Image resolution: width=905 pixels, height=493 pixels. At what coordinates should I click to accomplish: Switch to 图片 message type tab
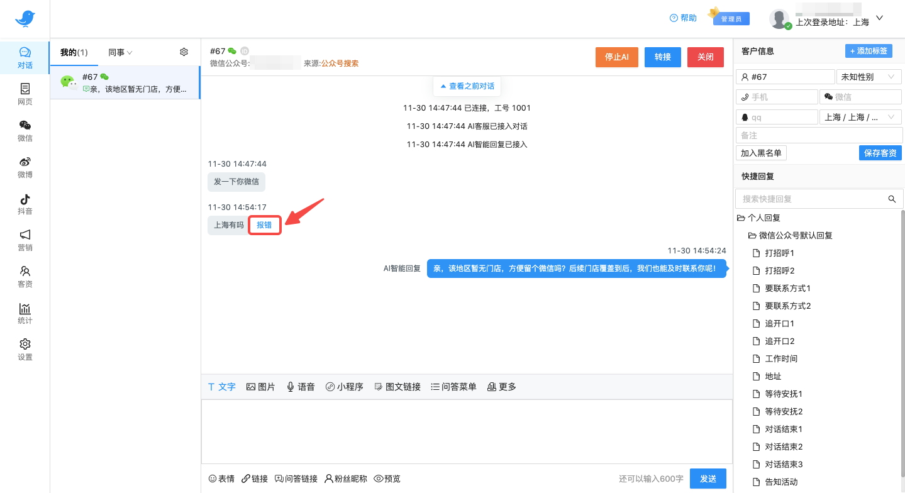260,387
